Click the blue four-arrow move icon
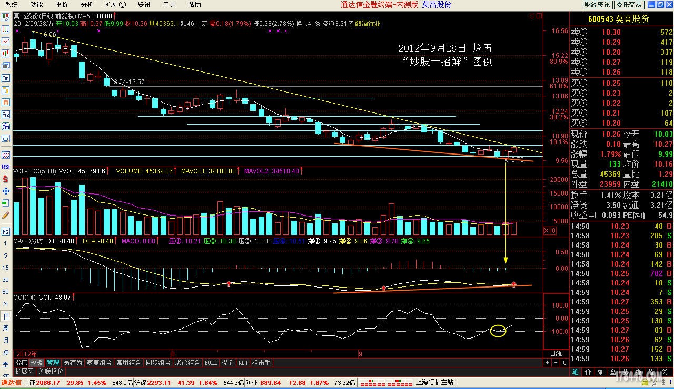 (6, 191)
